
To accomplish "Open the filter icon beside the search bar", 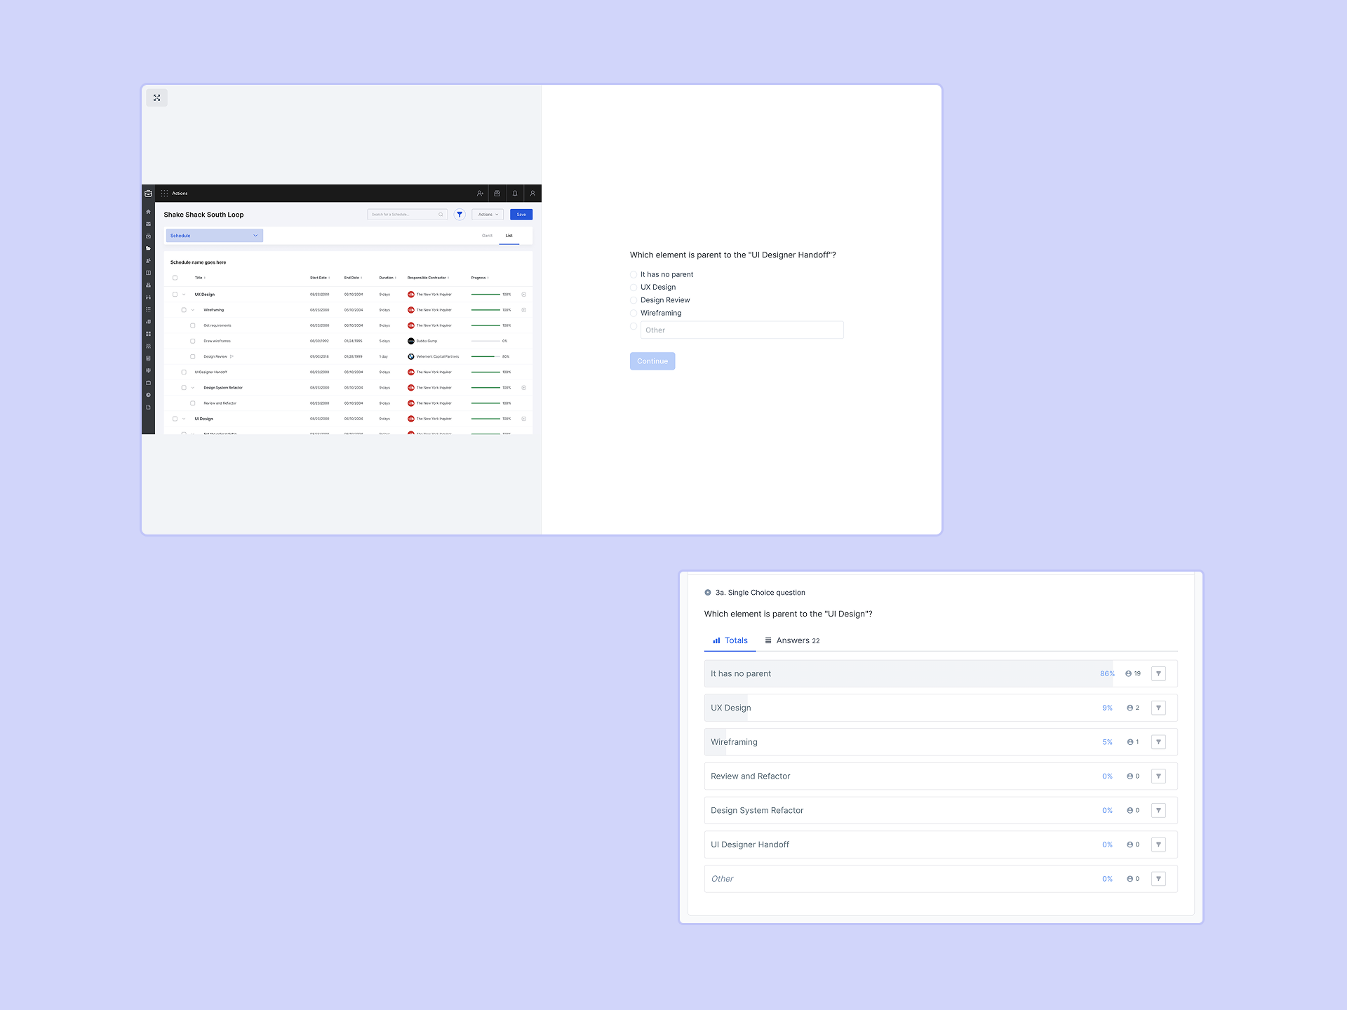I will (460, 215).
